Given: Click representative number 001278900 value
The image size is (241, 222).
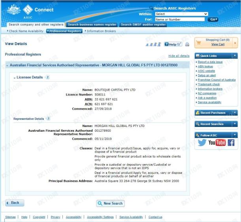Looking at the screenshot, I should [103, 131].
